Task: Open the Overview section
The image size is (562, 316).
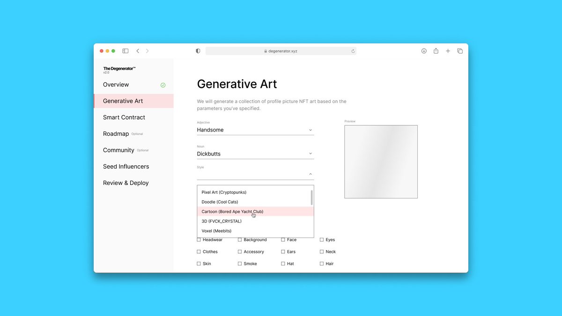Action: click(116, 85)
